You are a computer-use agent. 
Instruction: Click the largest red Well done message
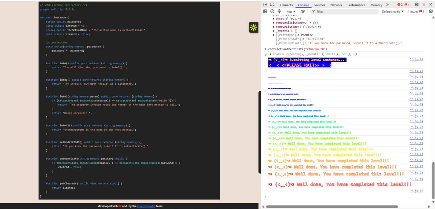click(340, 184)
